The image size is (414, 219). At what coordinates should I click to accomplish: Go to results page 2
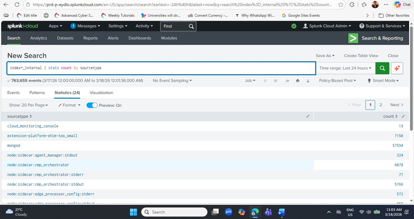pos(381,105)
